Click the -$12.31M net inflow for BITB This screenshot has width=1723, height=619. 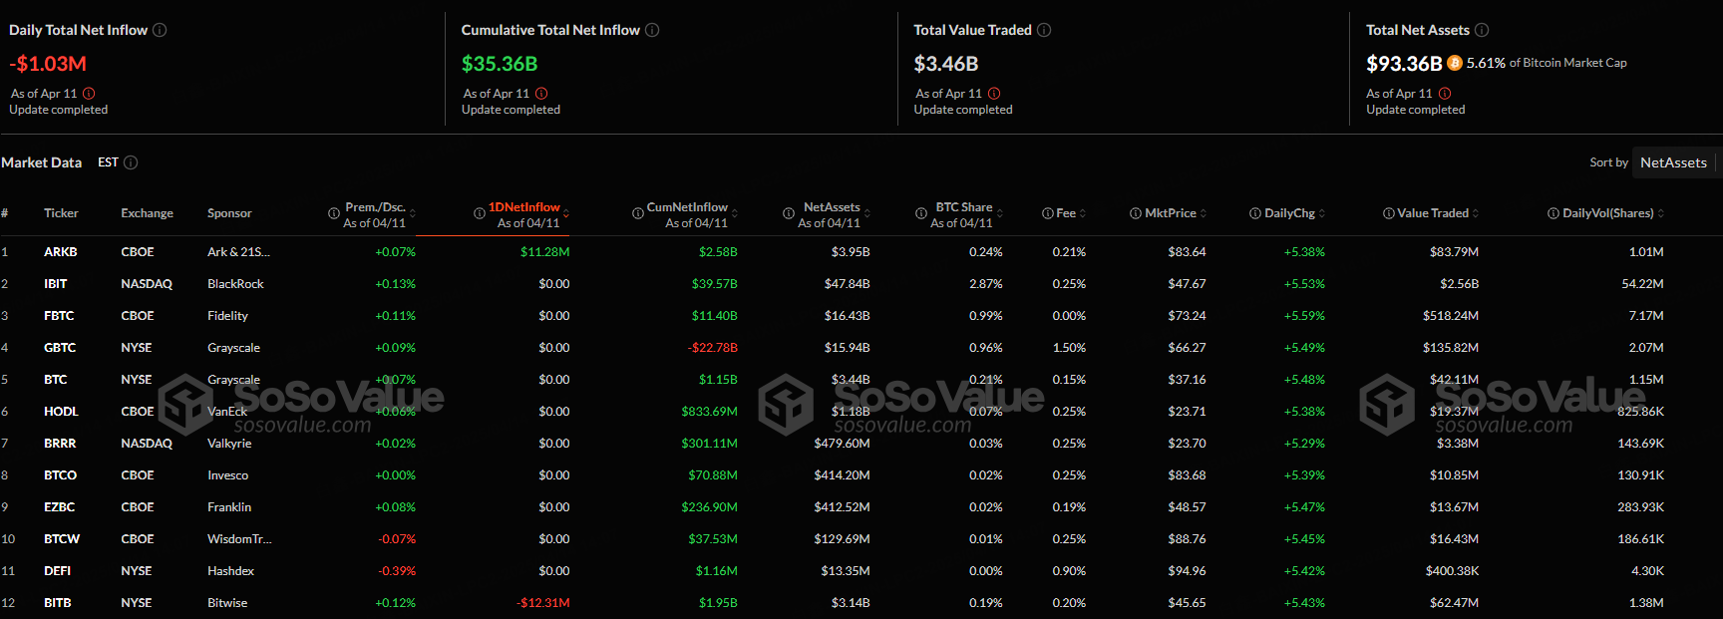(x=543, y=603)
